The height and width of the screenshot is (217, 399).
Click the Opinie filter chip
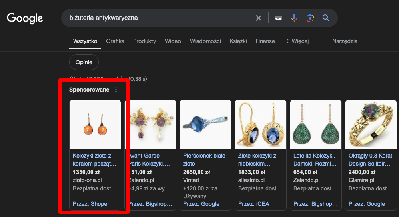[84, 62]
